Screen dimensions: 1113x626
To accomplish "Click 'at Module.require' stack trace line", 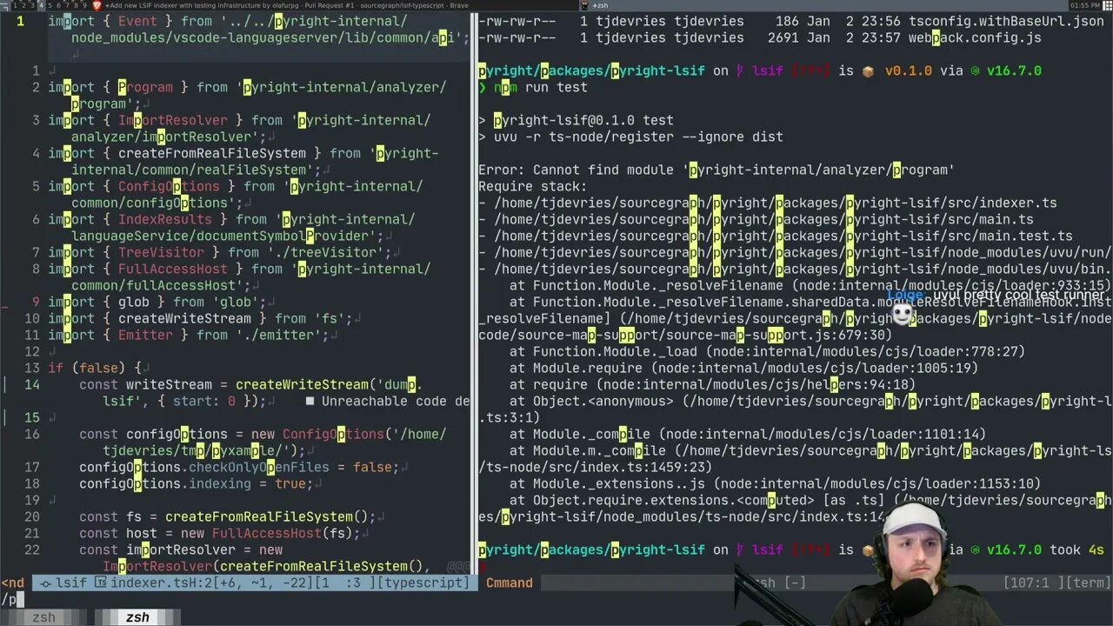I will tap(743, 368).
